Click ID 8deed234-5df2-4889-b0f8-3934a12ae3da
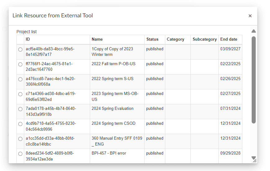This screenshot has width=270, height=171. (50, 156)
